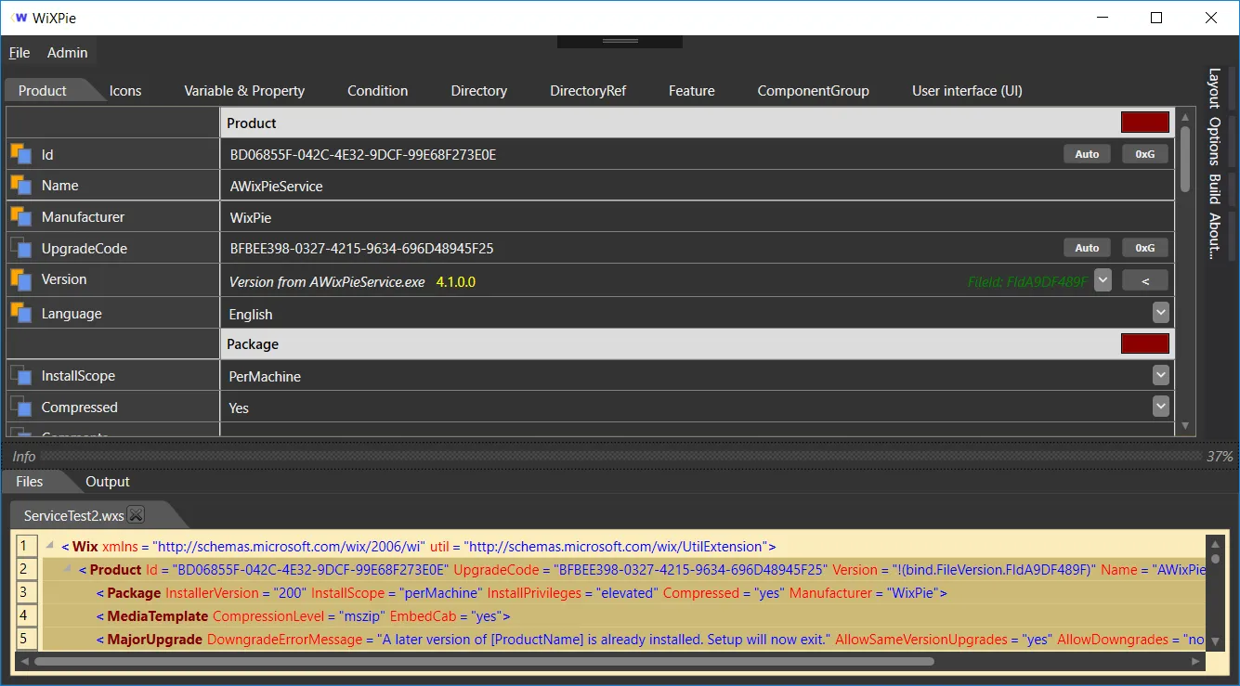Click the icon beside the Id property
The height and width of the screenshot is (686, 1240).
coord(20,154)
